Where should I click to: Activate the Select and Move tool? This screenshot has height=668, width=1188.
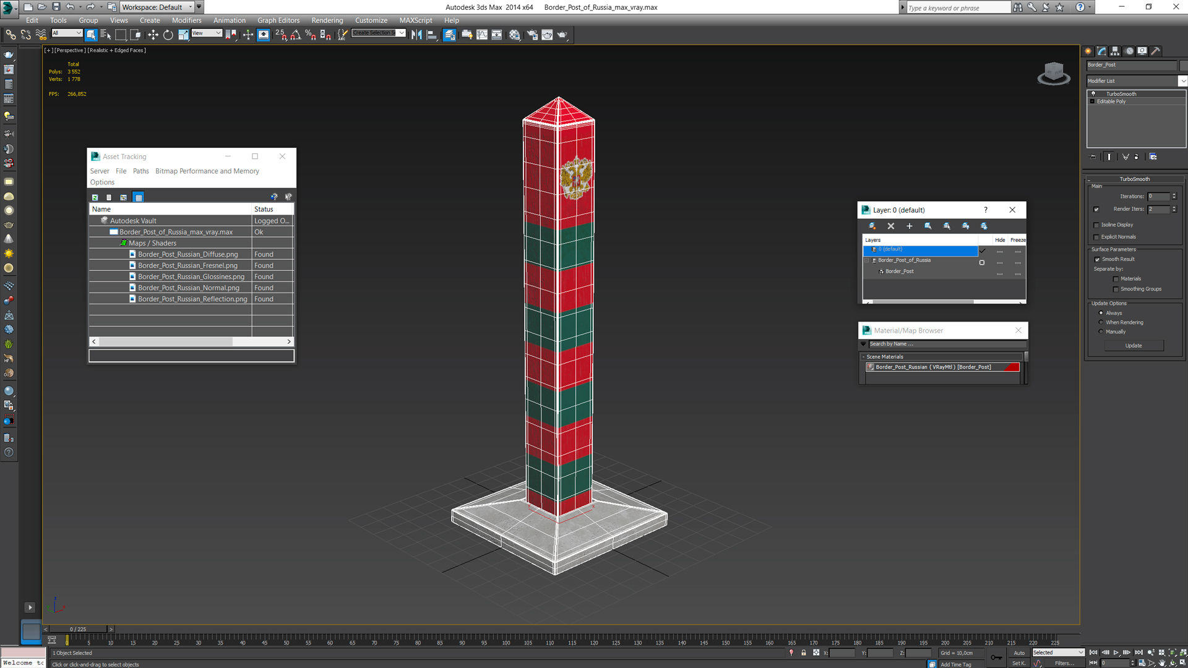click(x=153, y=35)
